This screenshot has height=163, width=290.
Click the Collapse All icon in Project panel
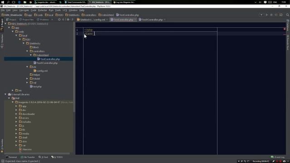(x=63, y=19)
